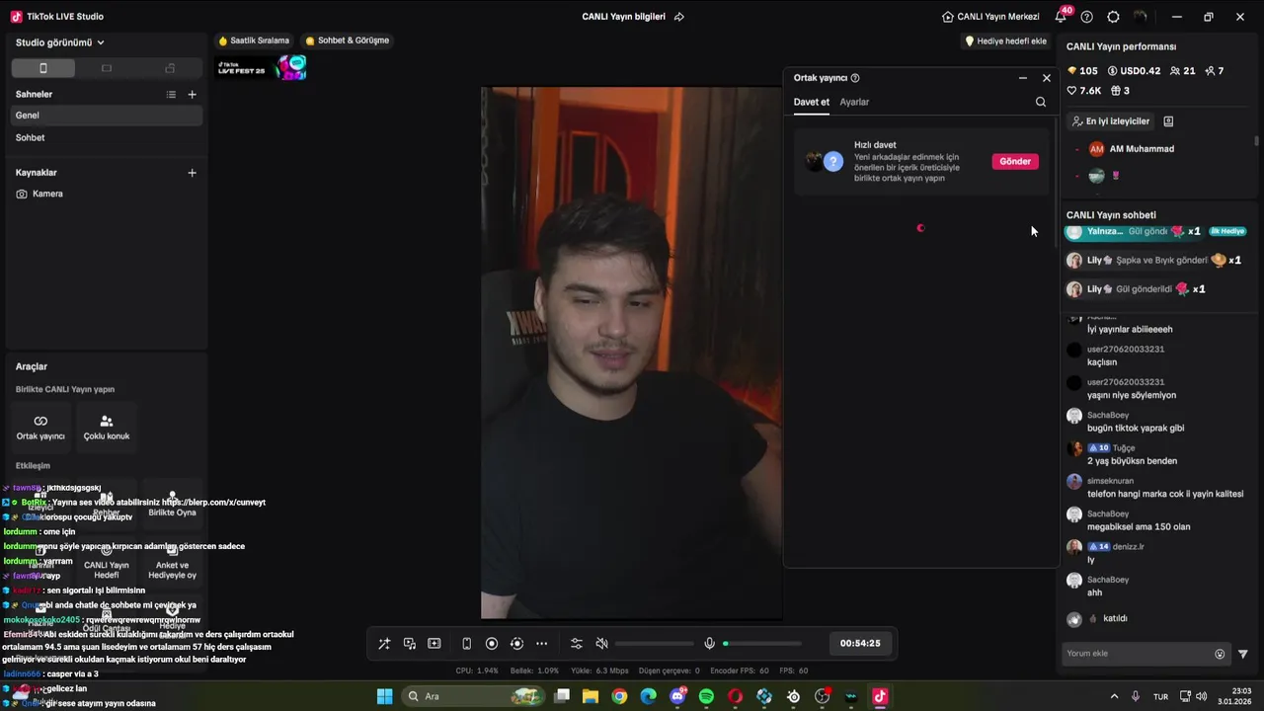Screen dimensions: 1264x711
Task: Start recording with the record button
Action: tap(492, 644)
